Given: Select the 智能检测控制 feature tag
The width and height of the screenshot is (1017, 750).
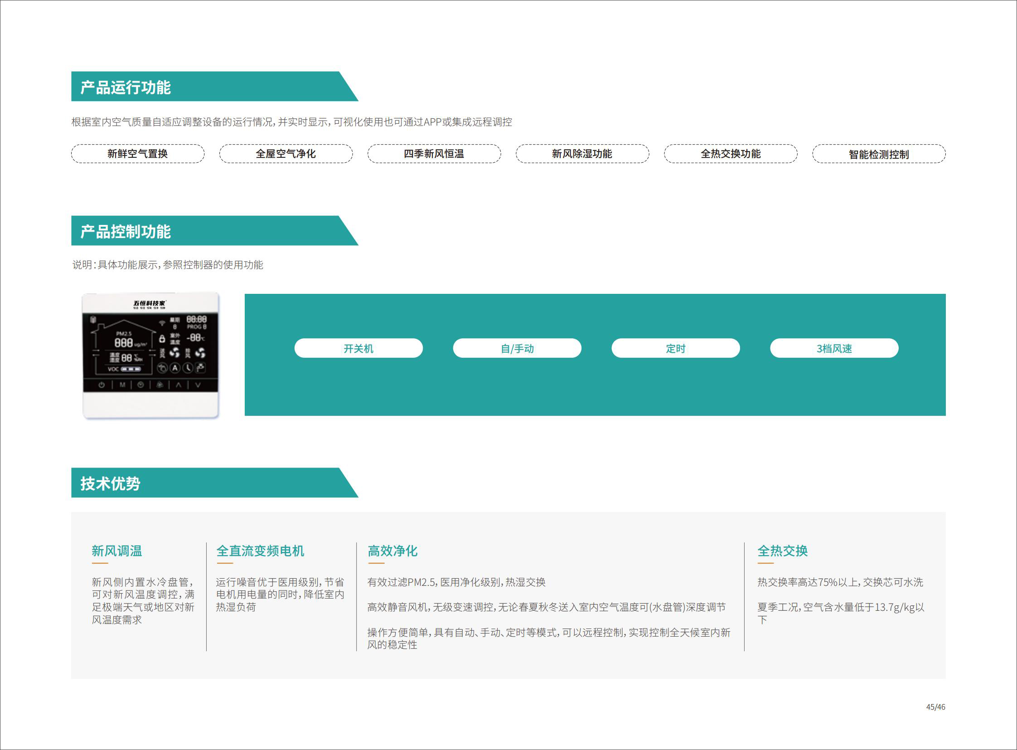Looking at the screenshot, I should click(879, 154).
